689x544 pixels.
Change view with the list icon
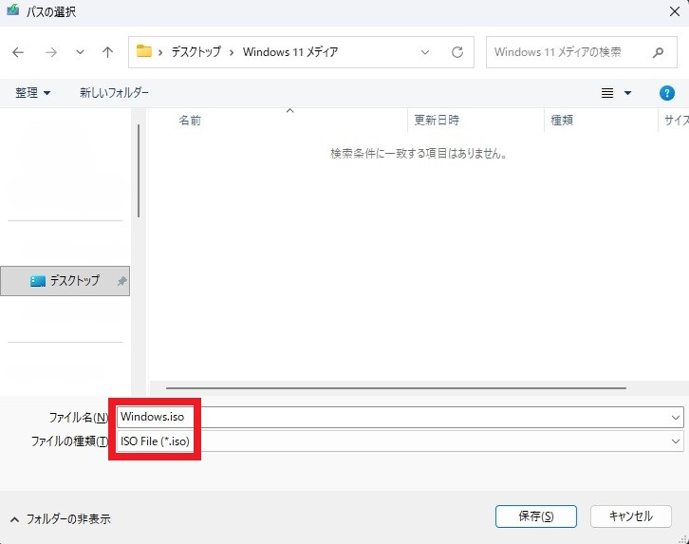[x=607, y=93]
